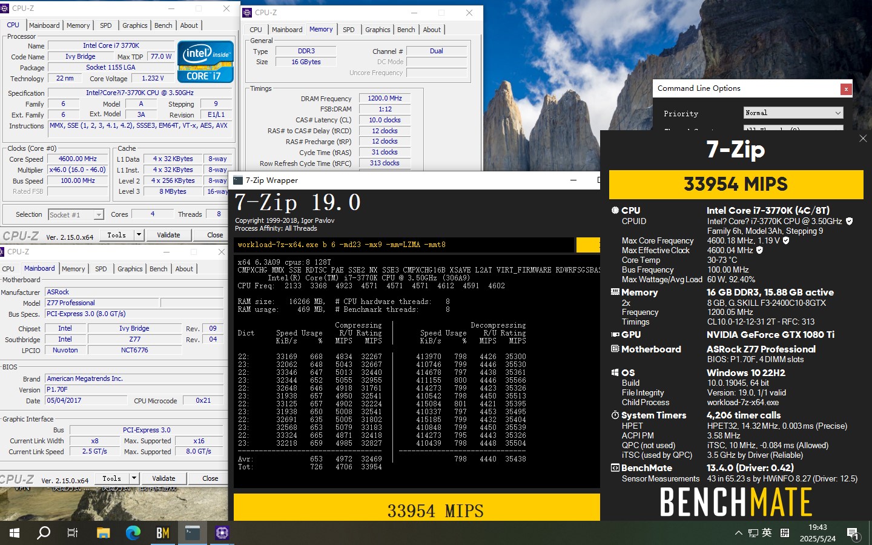This screenshot has height=545, width=872.
Task: Open Memory tab in CPU-Z Mainboard window
Action: click(x=73, y=269)
